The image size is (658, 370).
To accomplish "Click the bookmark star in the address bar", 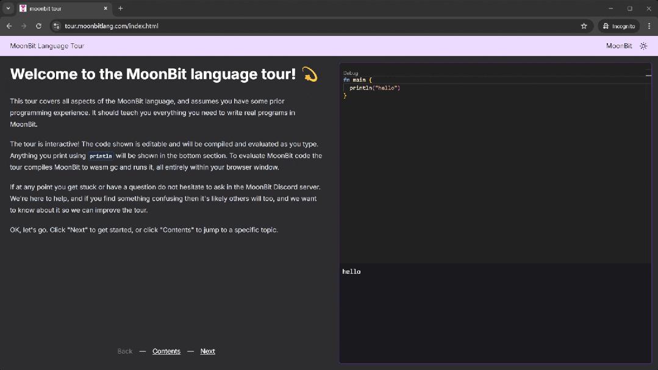I will click(x=584, y=26).
